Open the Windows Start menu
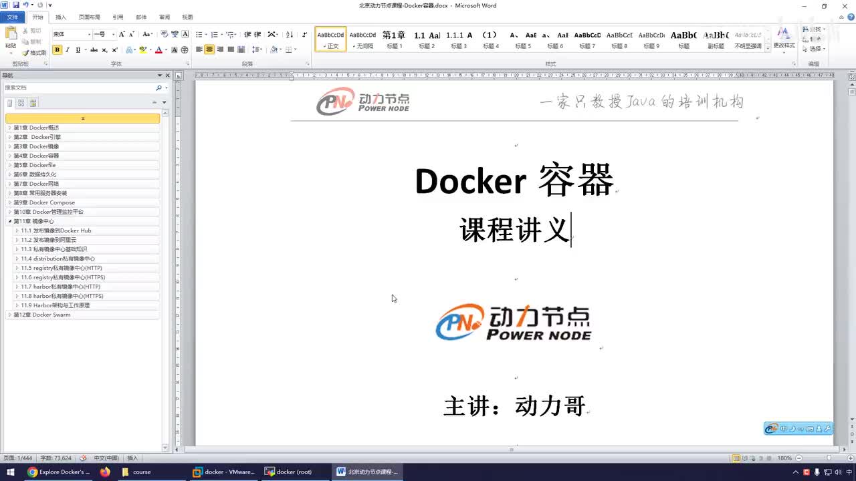856x481 pixels. pyautogui.click(x=11, y=472)
